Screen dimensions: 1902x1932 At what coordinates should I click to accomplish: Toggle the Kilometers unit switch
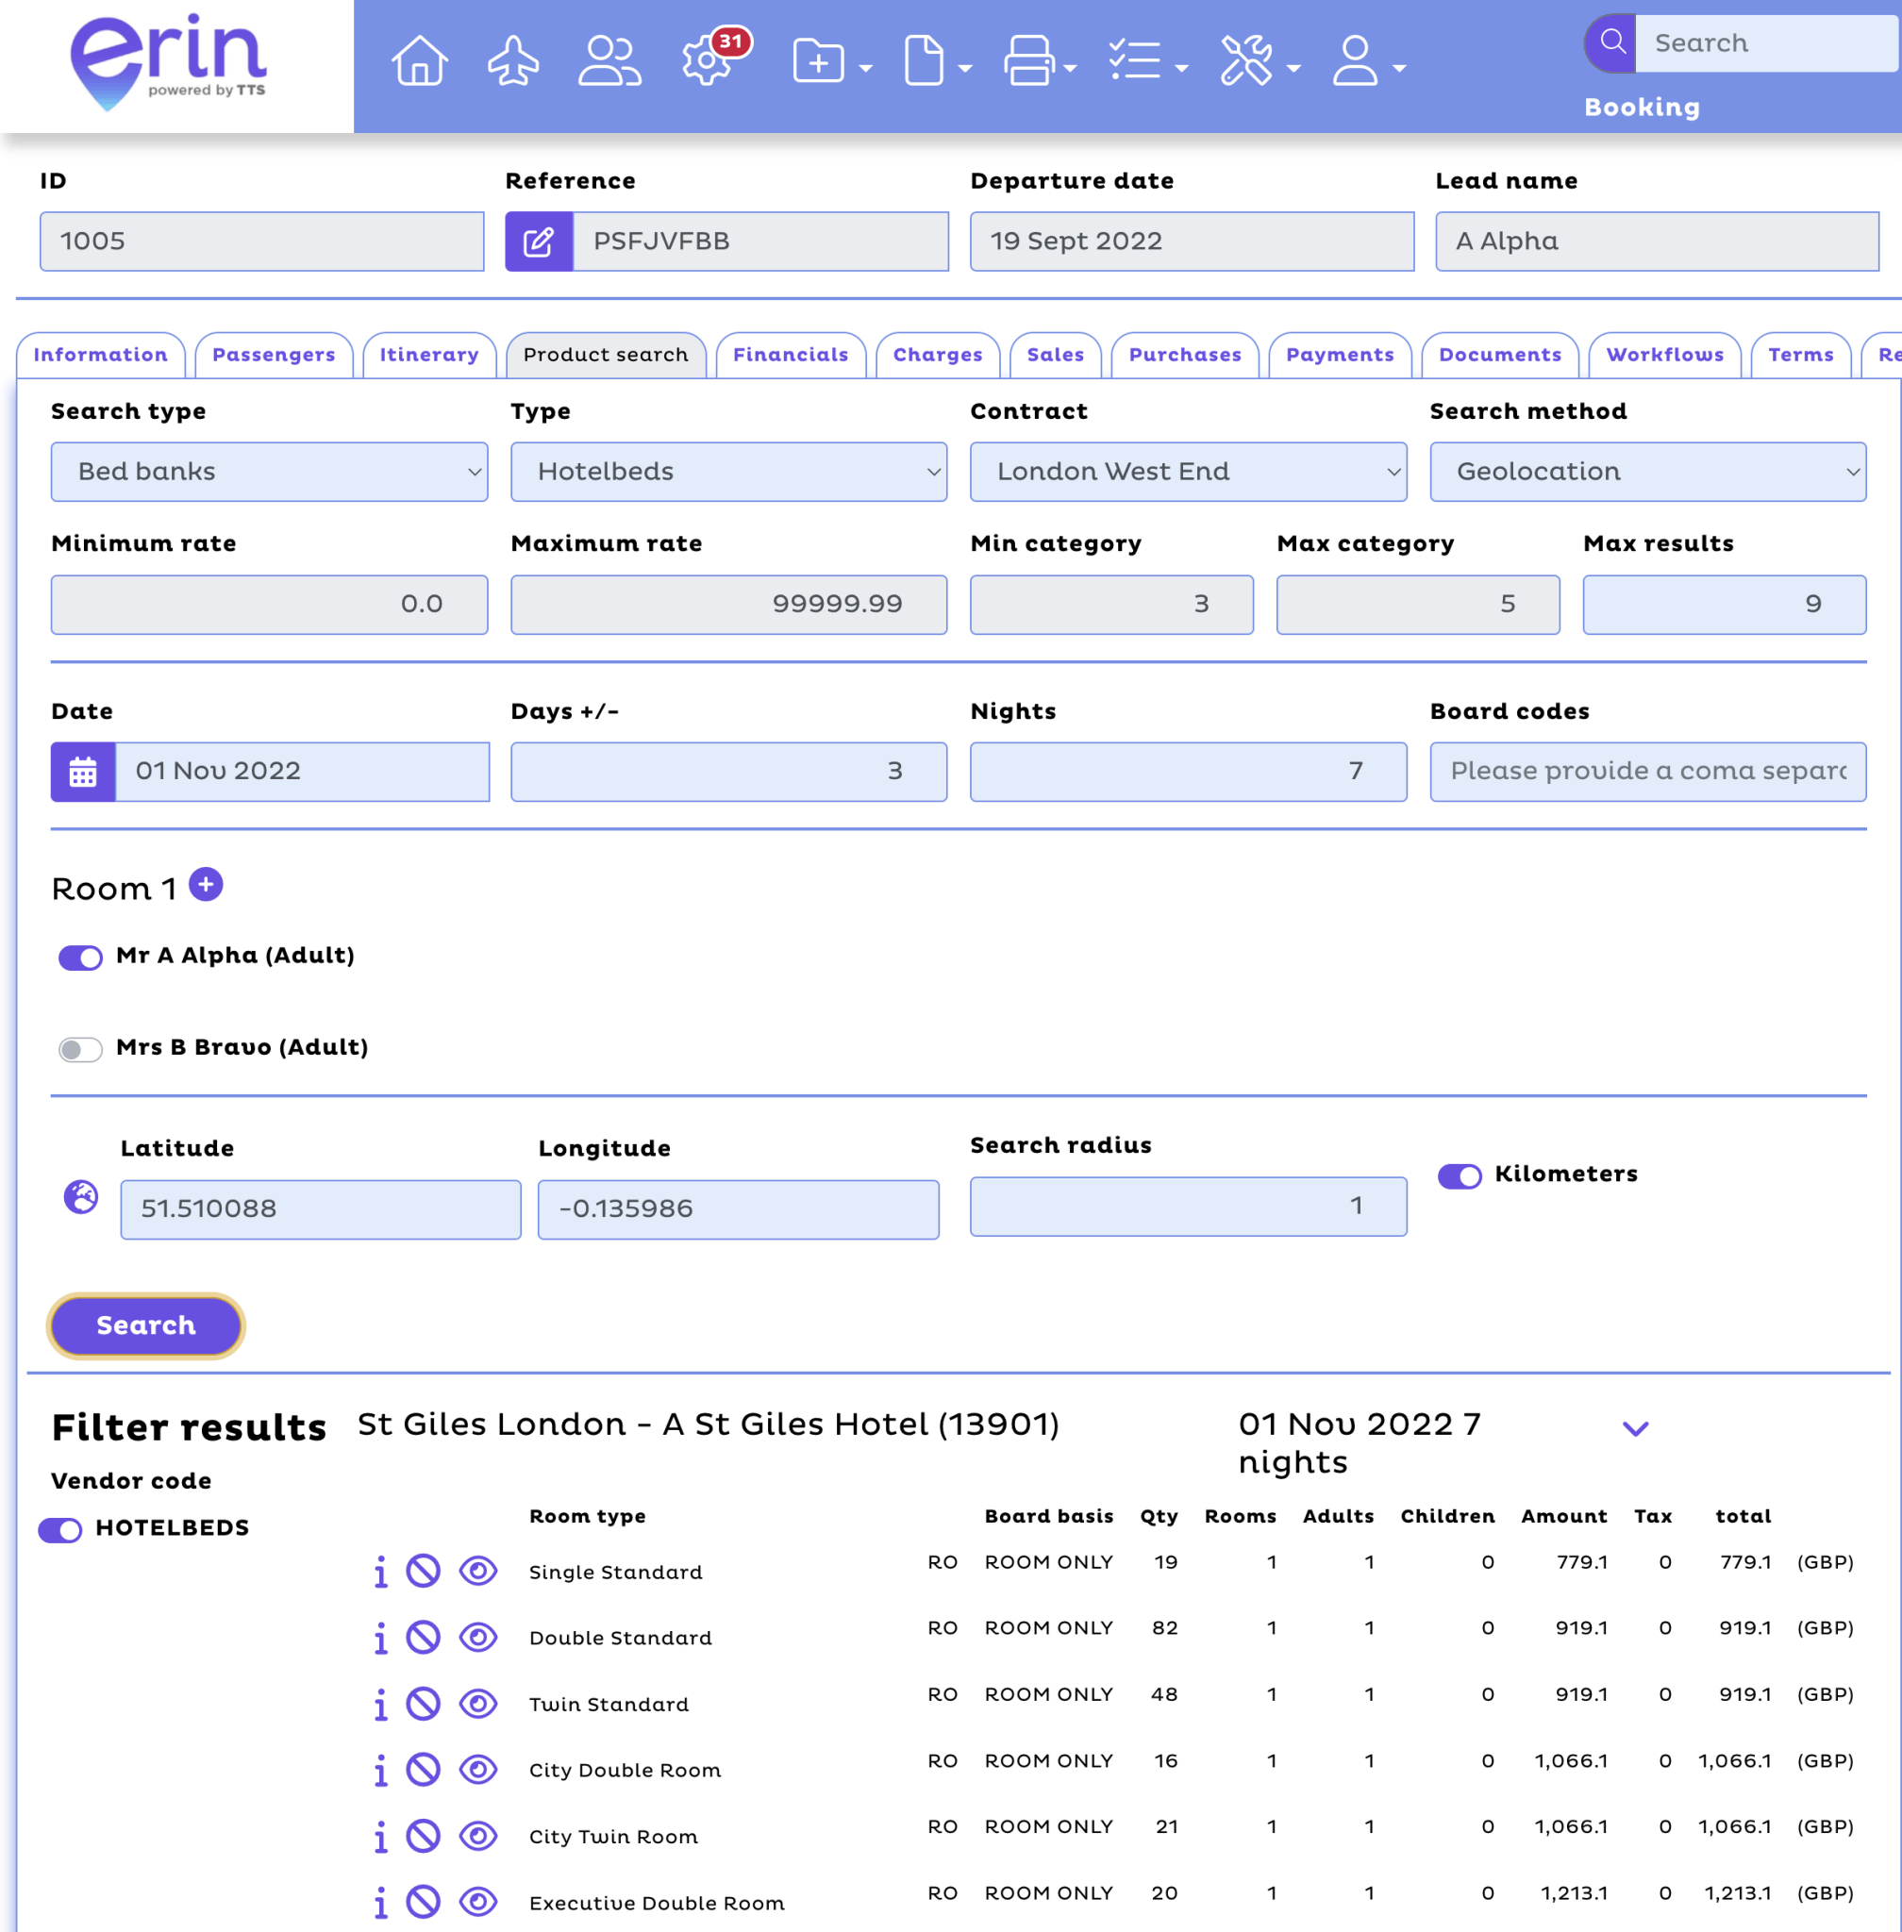[1460, 1175]
